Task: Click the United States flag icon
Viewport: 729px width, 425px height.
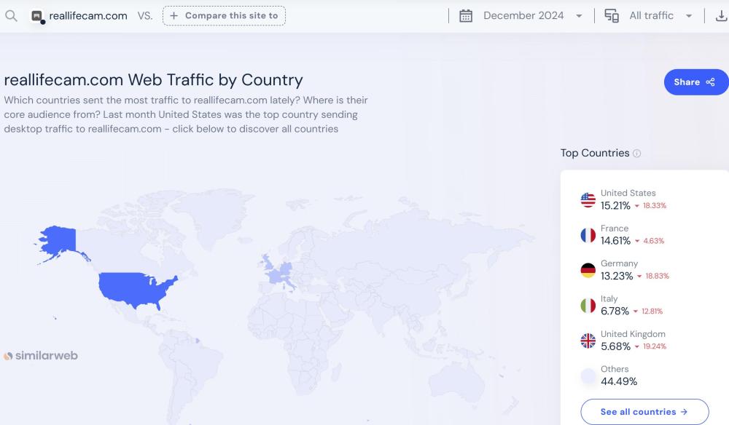Action: click(x=588, y=200)
